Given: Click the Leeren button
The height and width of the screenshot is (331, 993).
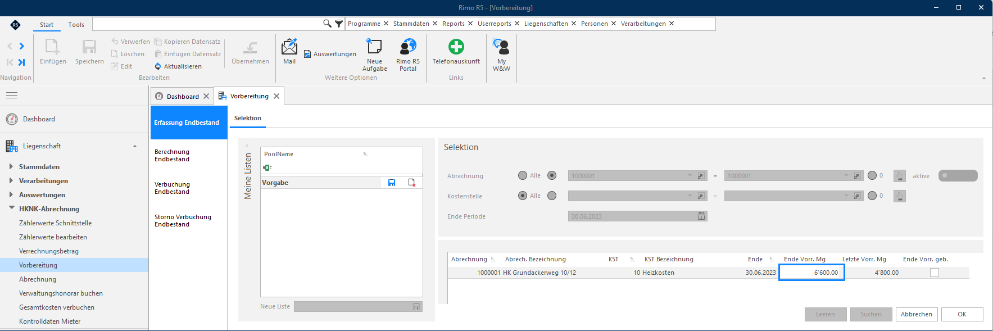Looking at the screenshot, I should tap(826, 314).
